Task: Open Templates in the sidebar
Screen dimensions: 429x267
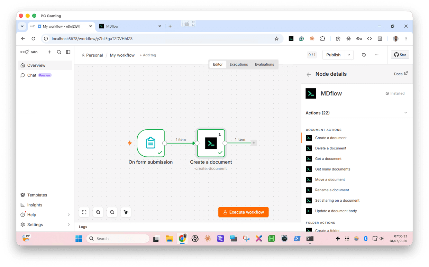Action: pyautogui.click(x=45, y=195)
